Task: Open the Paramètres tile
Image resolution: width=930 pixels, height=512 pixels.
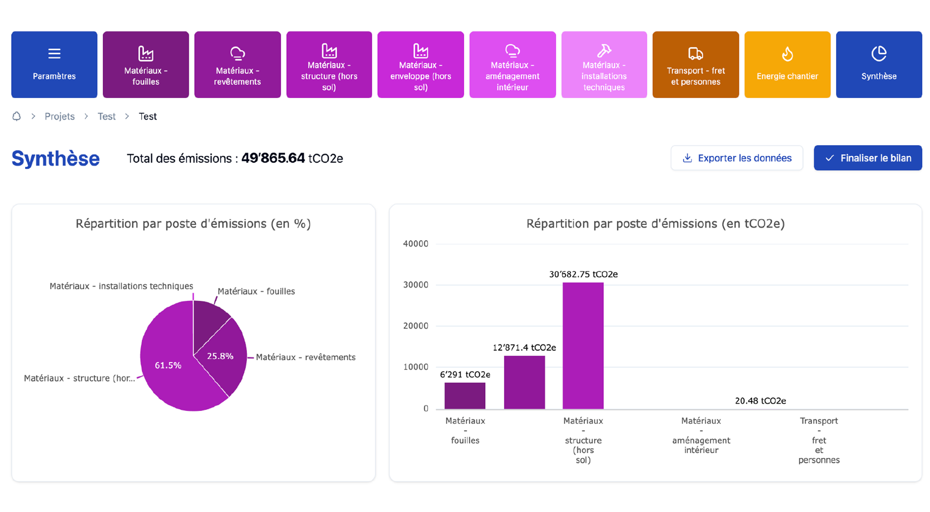Action: 54,64
